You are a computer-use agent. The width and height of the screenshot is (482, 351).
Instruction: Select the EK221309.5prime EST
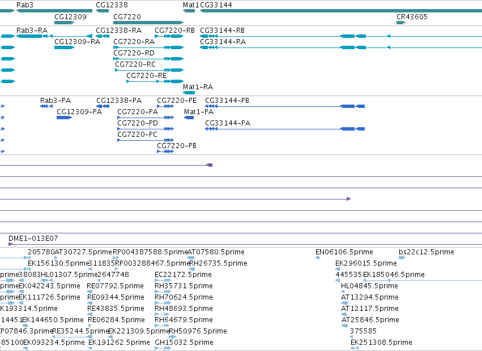[x=110, y=337]
